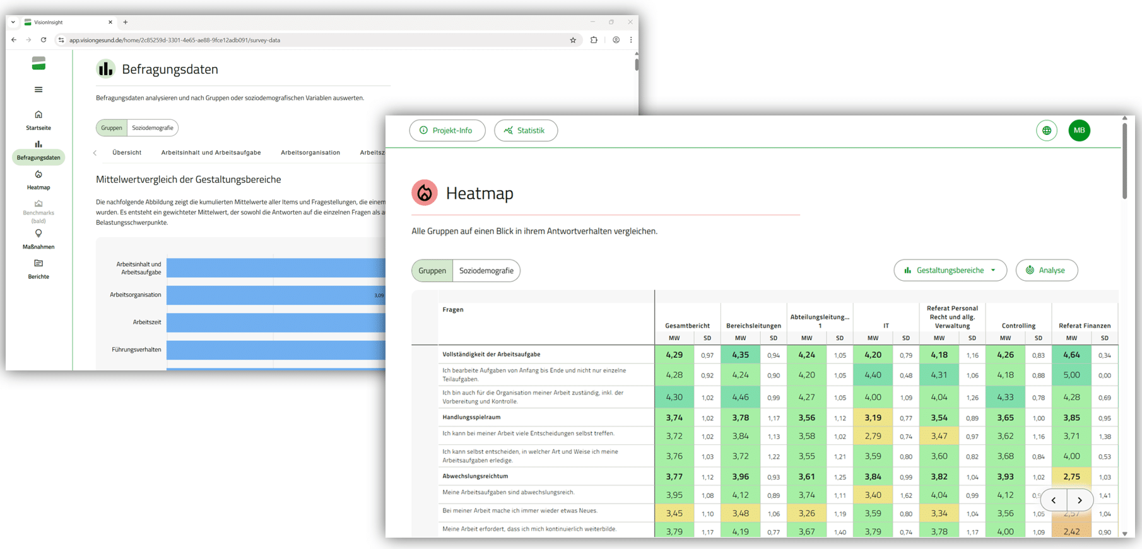Click the language globe icon in the Heatmap window

1047,131
